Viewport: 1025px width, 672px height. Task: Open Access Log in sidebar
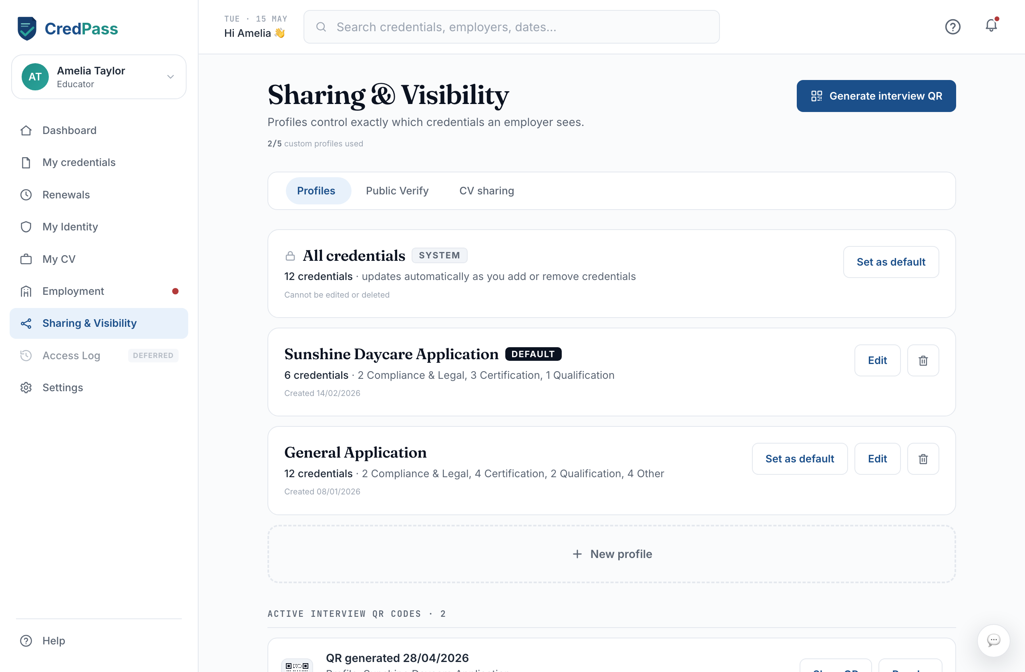pos(98,355)
